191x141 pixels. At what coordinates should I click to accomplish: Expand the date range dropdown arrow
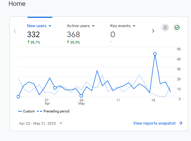coord(61,123)
